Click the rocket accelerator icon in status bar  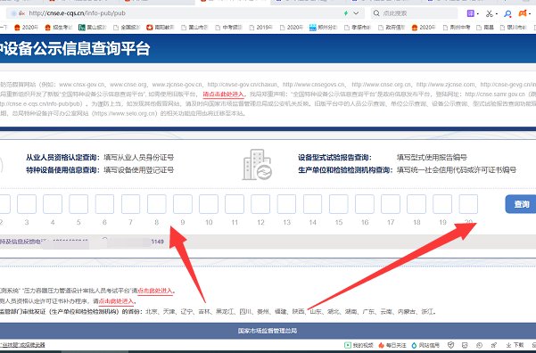(493, 346)
